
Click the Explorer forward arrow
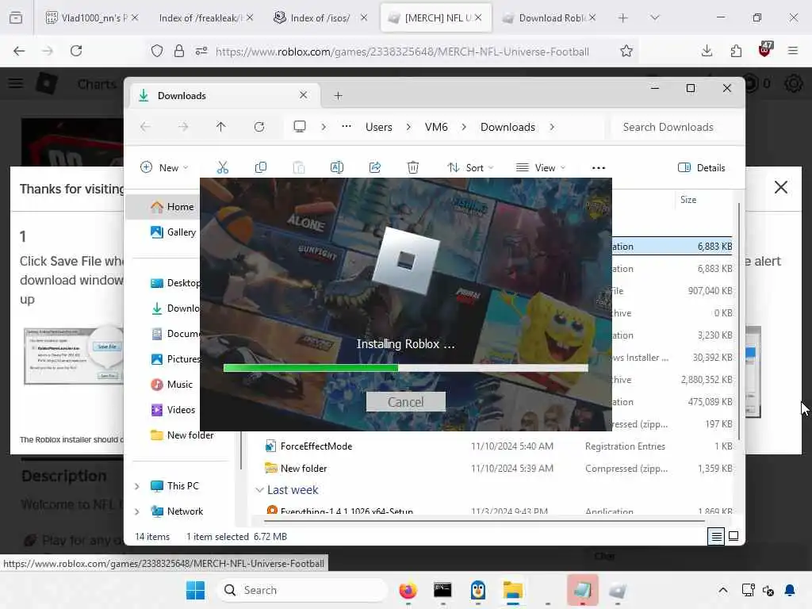[x=183, y=127]
